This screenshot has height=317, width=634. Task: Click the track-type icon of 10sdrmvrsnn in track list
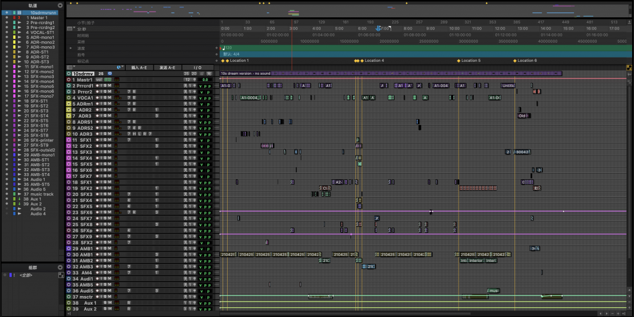(x=19, y=12)
